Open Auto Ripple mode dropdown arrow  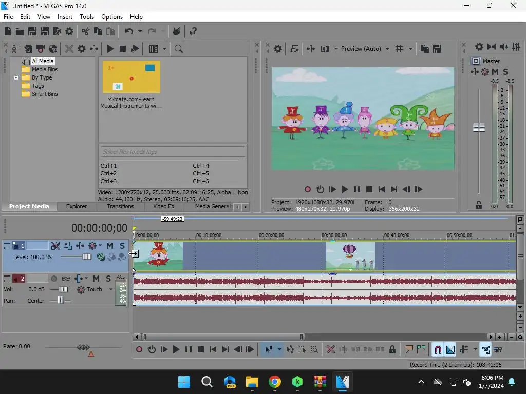coord(475,350)
